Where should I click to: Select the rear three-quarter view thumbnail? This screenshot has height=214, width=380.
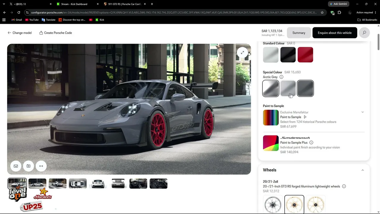(x=58, y=184)
